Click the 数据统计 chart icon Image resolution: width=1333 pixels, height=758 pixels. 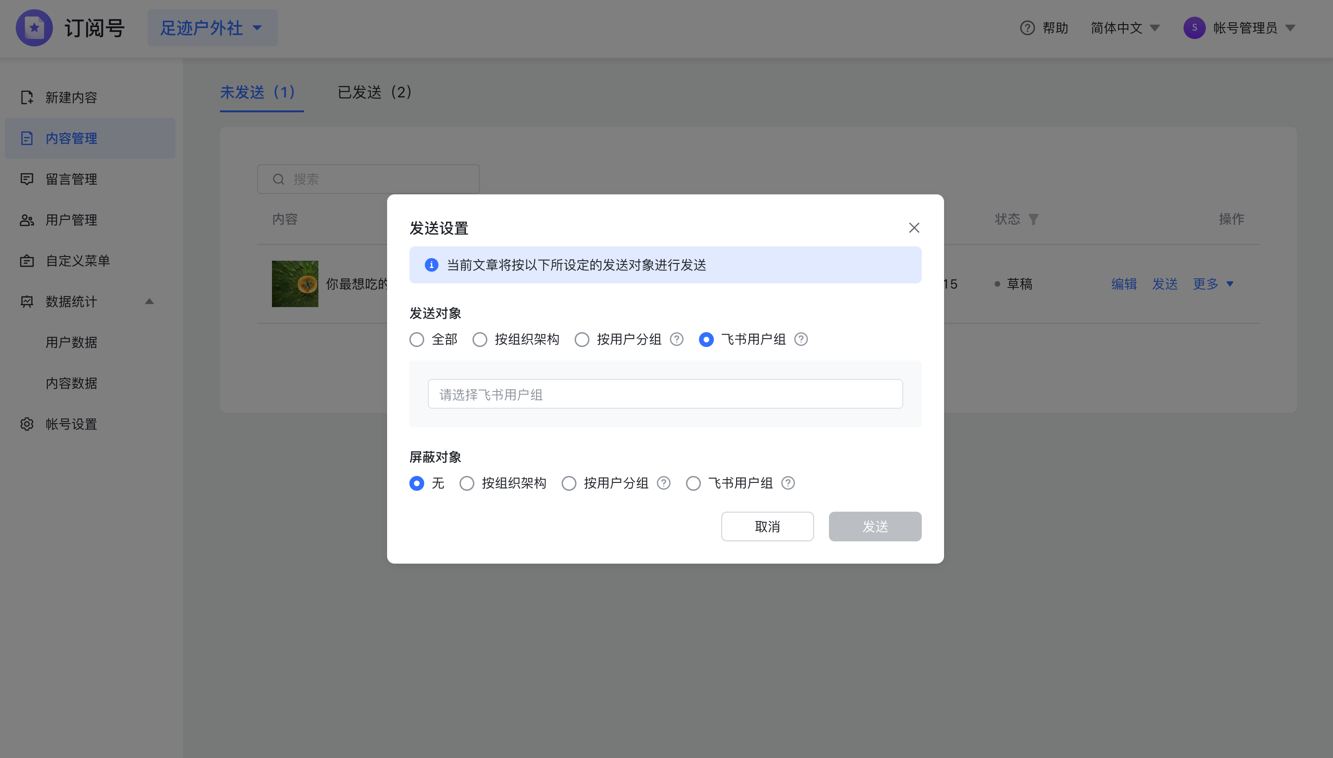point(26,302)
